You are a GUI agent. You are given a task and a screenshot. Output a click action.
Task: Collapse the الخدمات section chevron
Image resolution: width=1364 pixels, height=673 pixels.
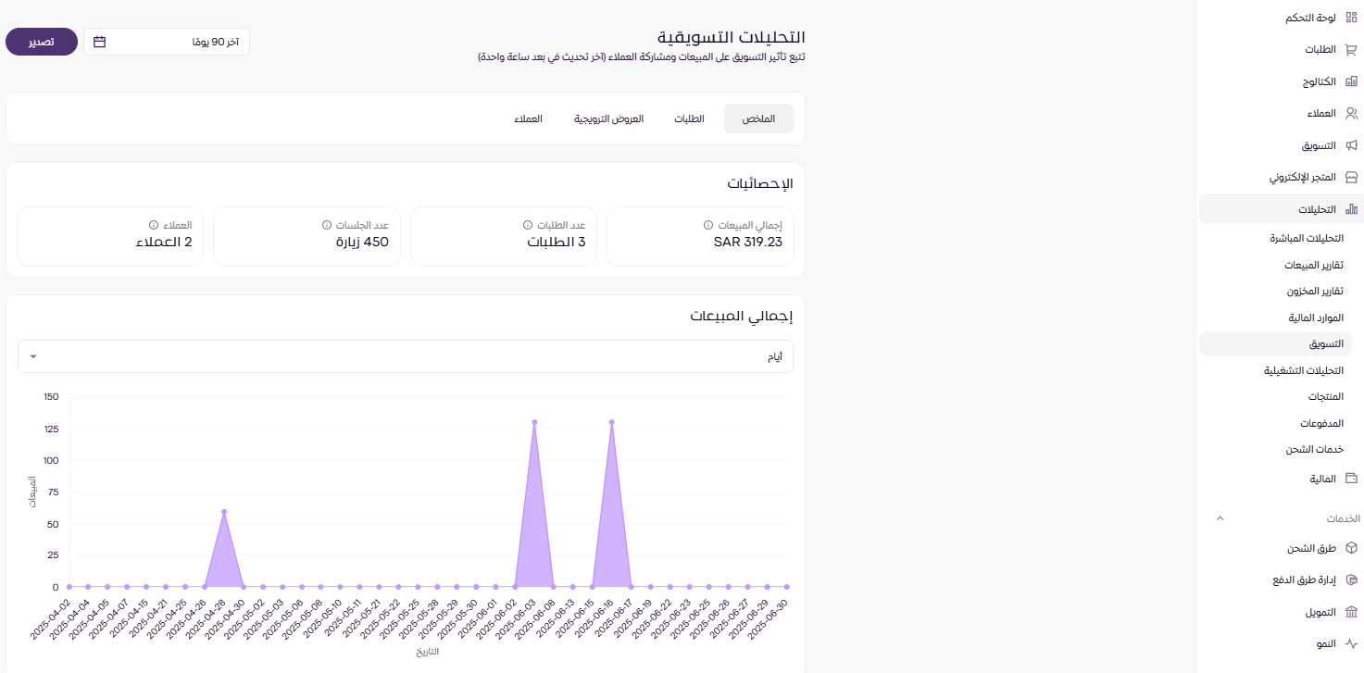pos(1220,518)
